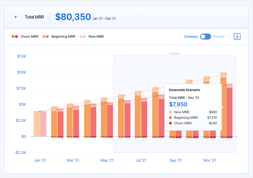Toggle the Currency/Percent switch
This screenshot has height=178, width=253.
(205, 37)
